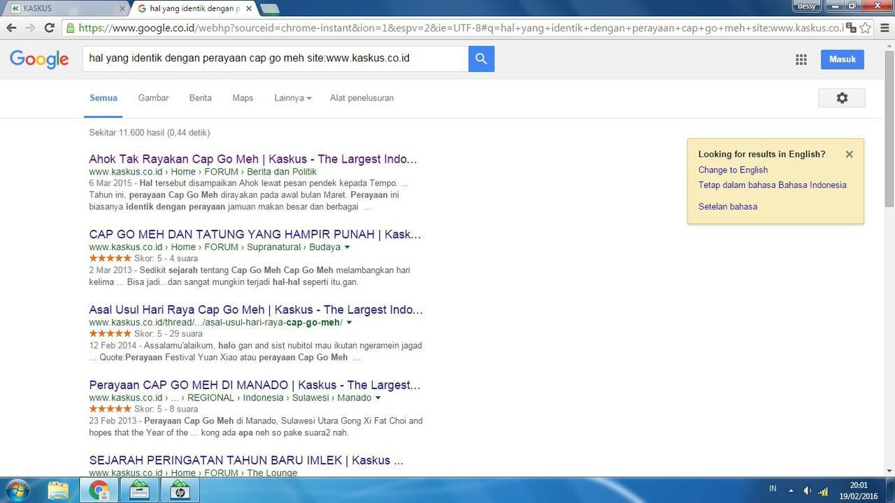Go back in browser history
The height and width of the screenshot is (503, 895).
pyautogui.click(x=11, y=28)
